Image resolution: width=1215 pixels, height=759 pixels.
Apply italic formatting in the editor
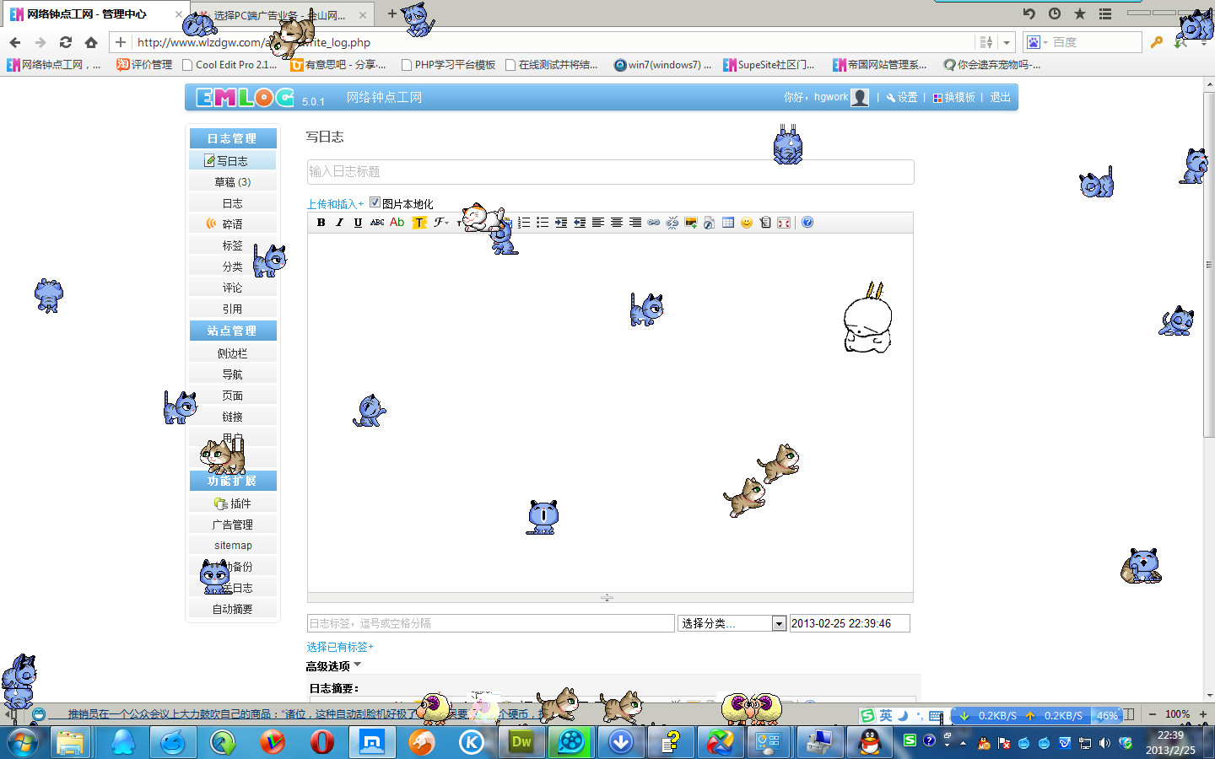tap(339, 223)
